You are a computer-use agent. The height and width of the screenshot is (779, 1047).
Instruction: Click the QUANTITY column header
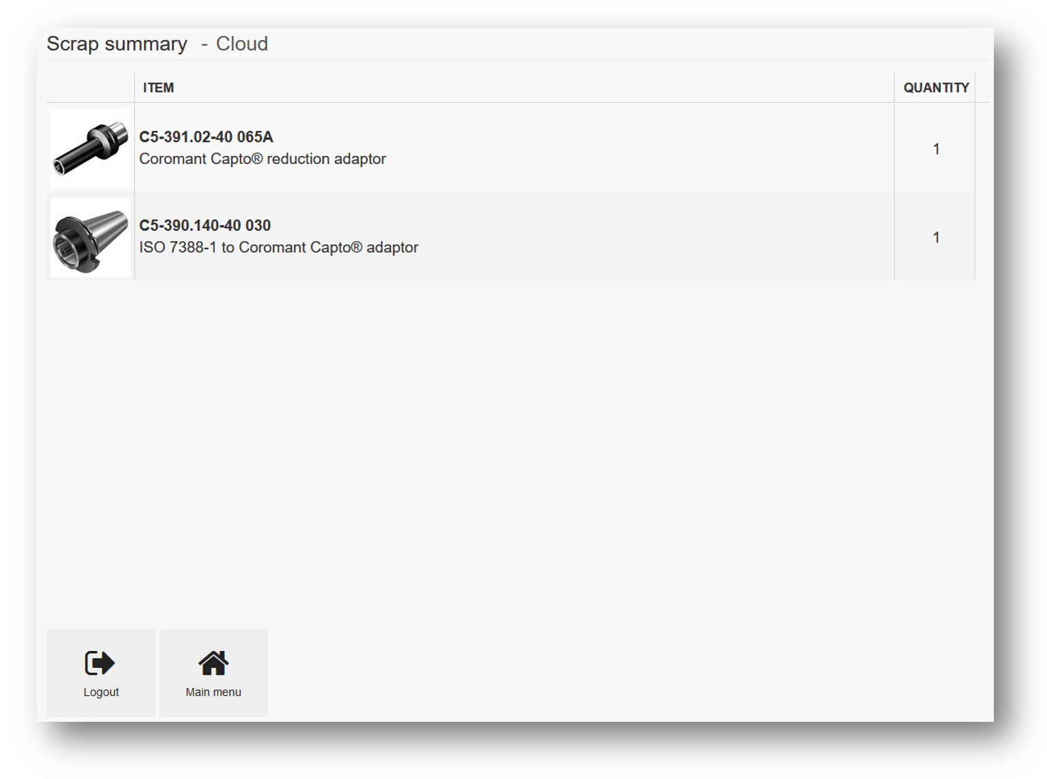936,88
